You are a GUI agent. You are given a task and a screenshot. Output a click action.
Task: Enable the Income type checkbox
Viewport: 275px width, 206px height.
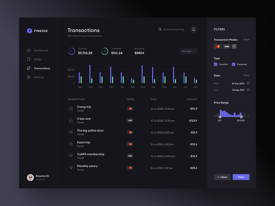pos(215,64)
